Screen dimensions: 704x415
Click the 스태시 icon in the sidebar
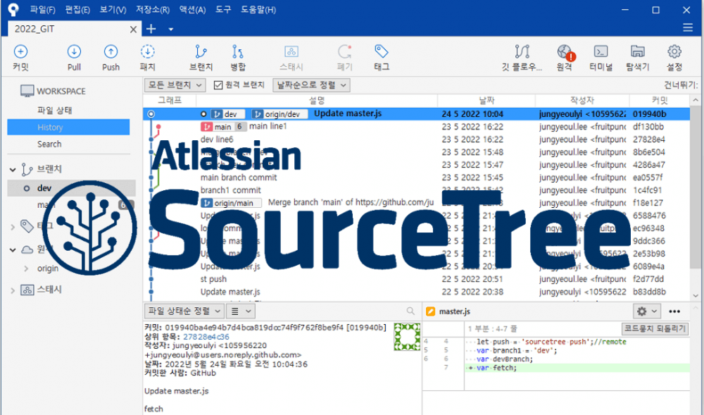(27, 290)
